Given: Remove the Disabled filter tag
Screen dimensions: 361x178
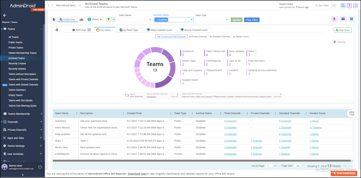Looking at the screenshot, I should [x=156, y=20].
